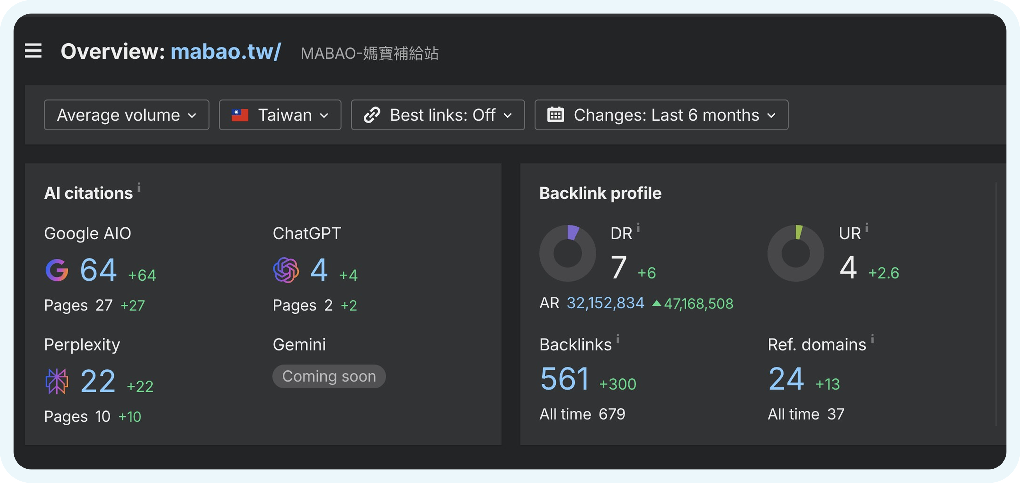Click Ref. domains All time 37 text
The image size is (1020, 483).
tap(806, 414)
